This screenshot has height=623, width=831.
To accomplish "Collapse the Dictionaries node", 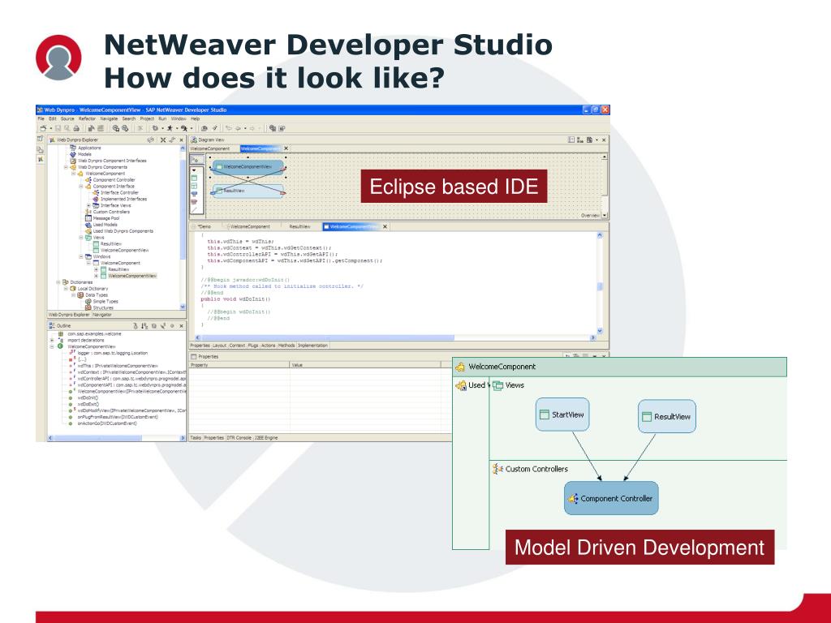I will [x=58, y=282].
